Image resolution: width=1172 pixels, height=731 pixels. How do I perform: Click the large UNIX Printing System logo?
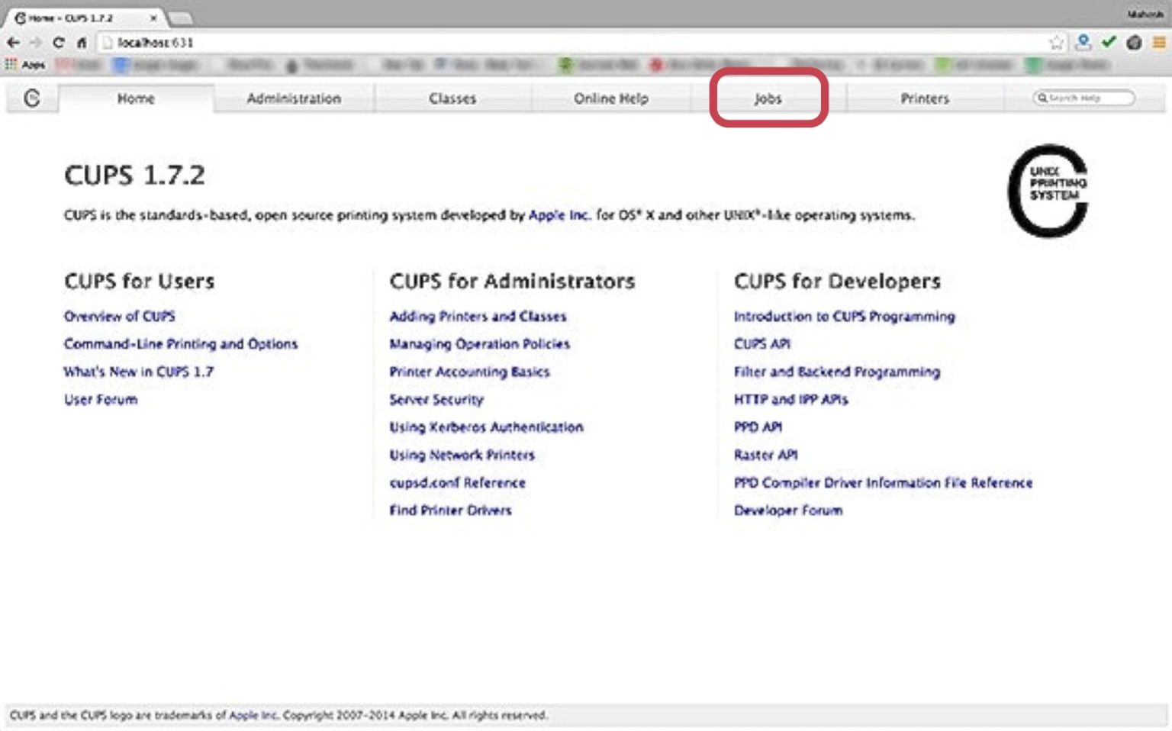click(x=1048, y=190)
